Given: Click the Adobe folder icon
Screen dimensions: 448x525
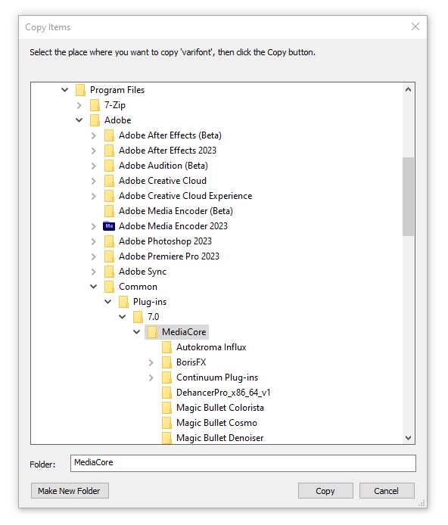Looking at the screenshot, I should 95,120.
